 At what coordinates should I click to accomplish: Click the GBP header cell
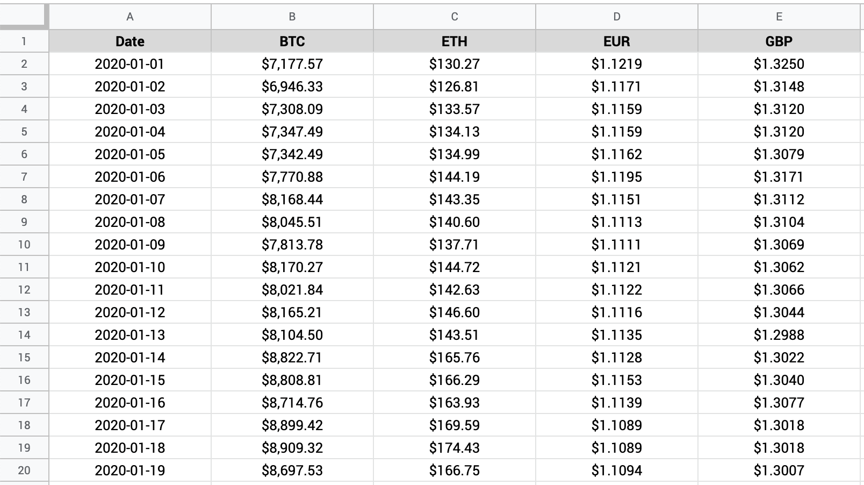coord(779,41)
